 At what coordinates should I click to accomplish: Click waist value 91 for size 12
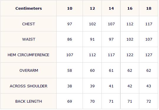coord(92,39)
